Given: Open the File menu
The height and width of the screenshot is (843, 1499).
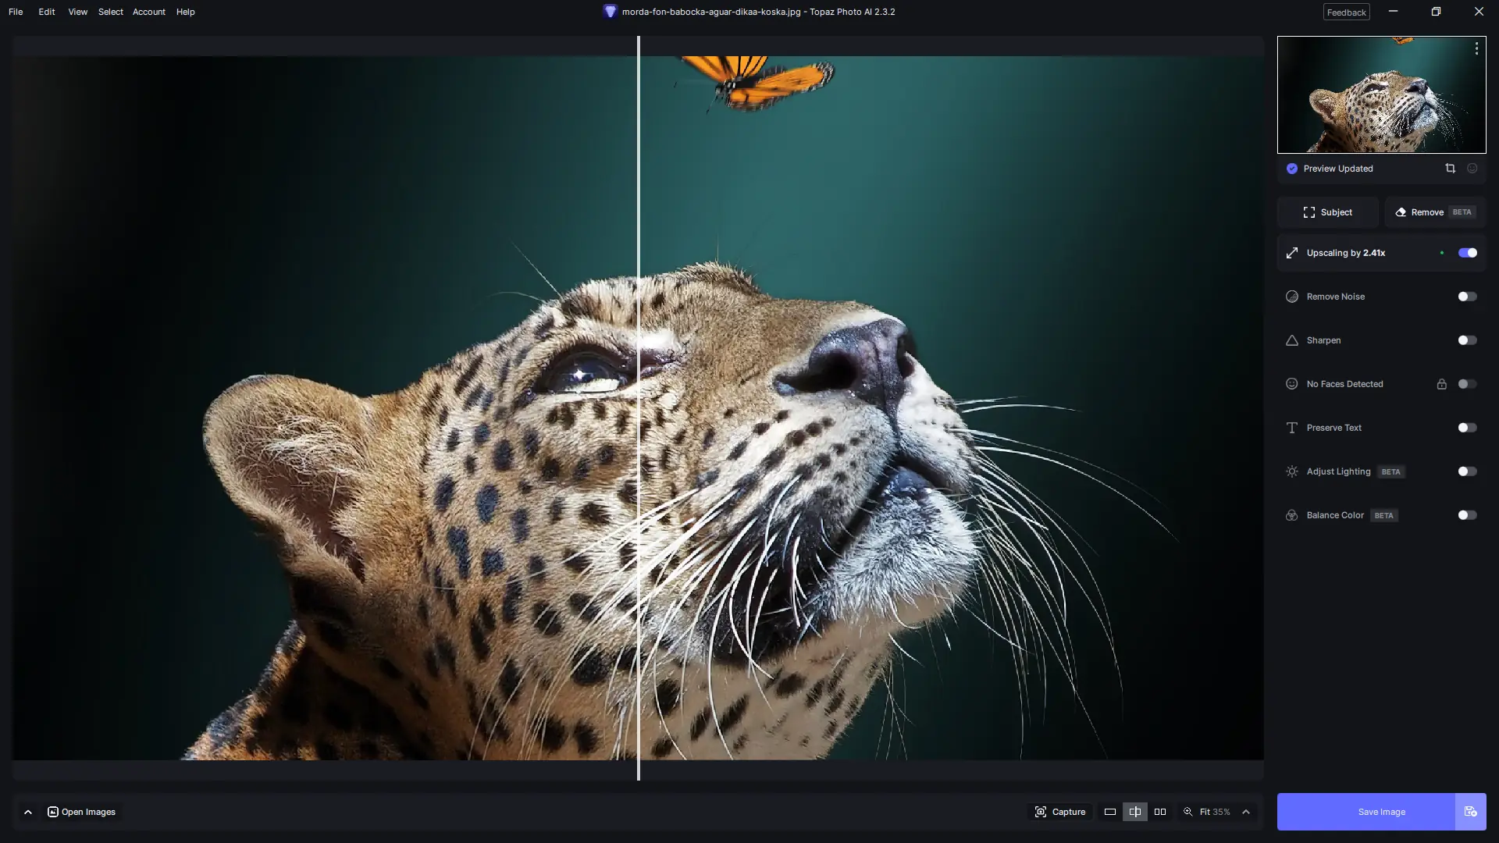Looking at the screenshot, I should (x=16, y=12).
